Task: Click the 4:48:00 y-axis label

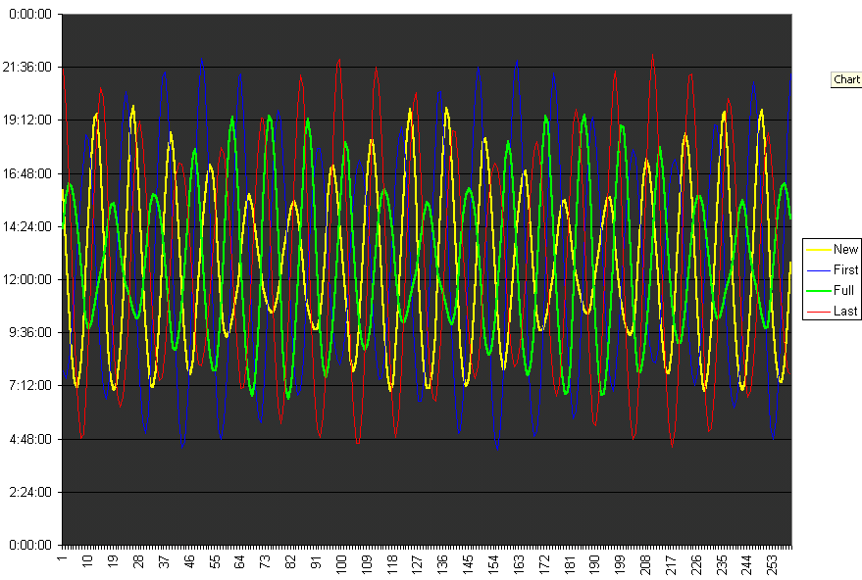Action: [30, 439]
